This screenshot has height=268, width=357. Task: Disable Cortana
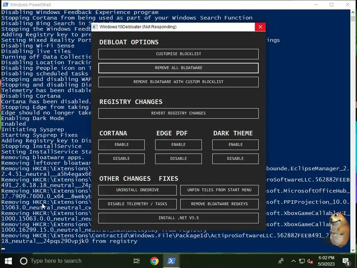pos(121,159)
